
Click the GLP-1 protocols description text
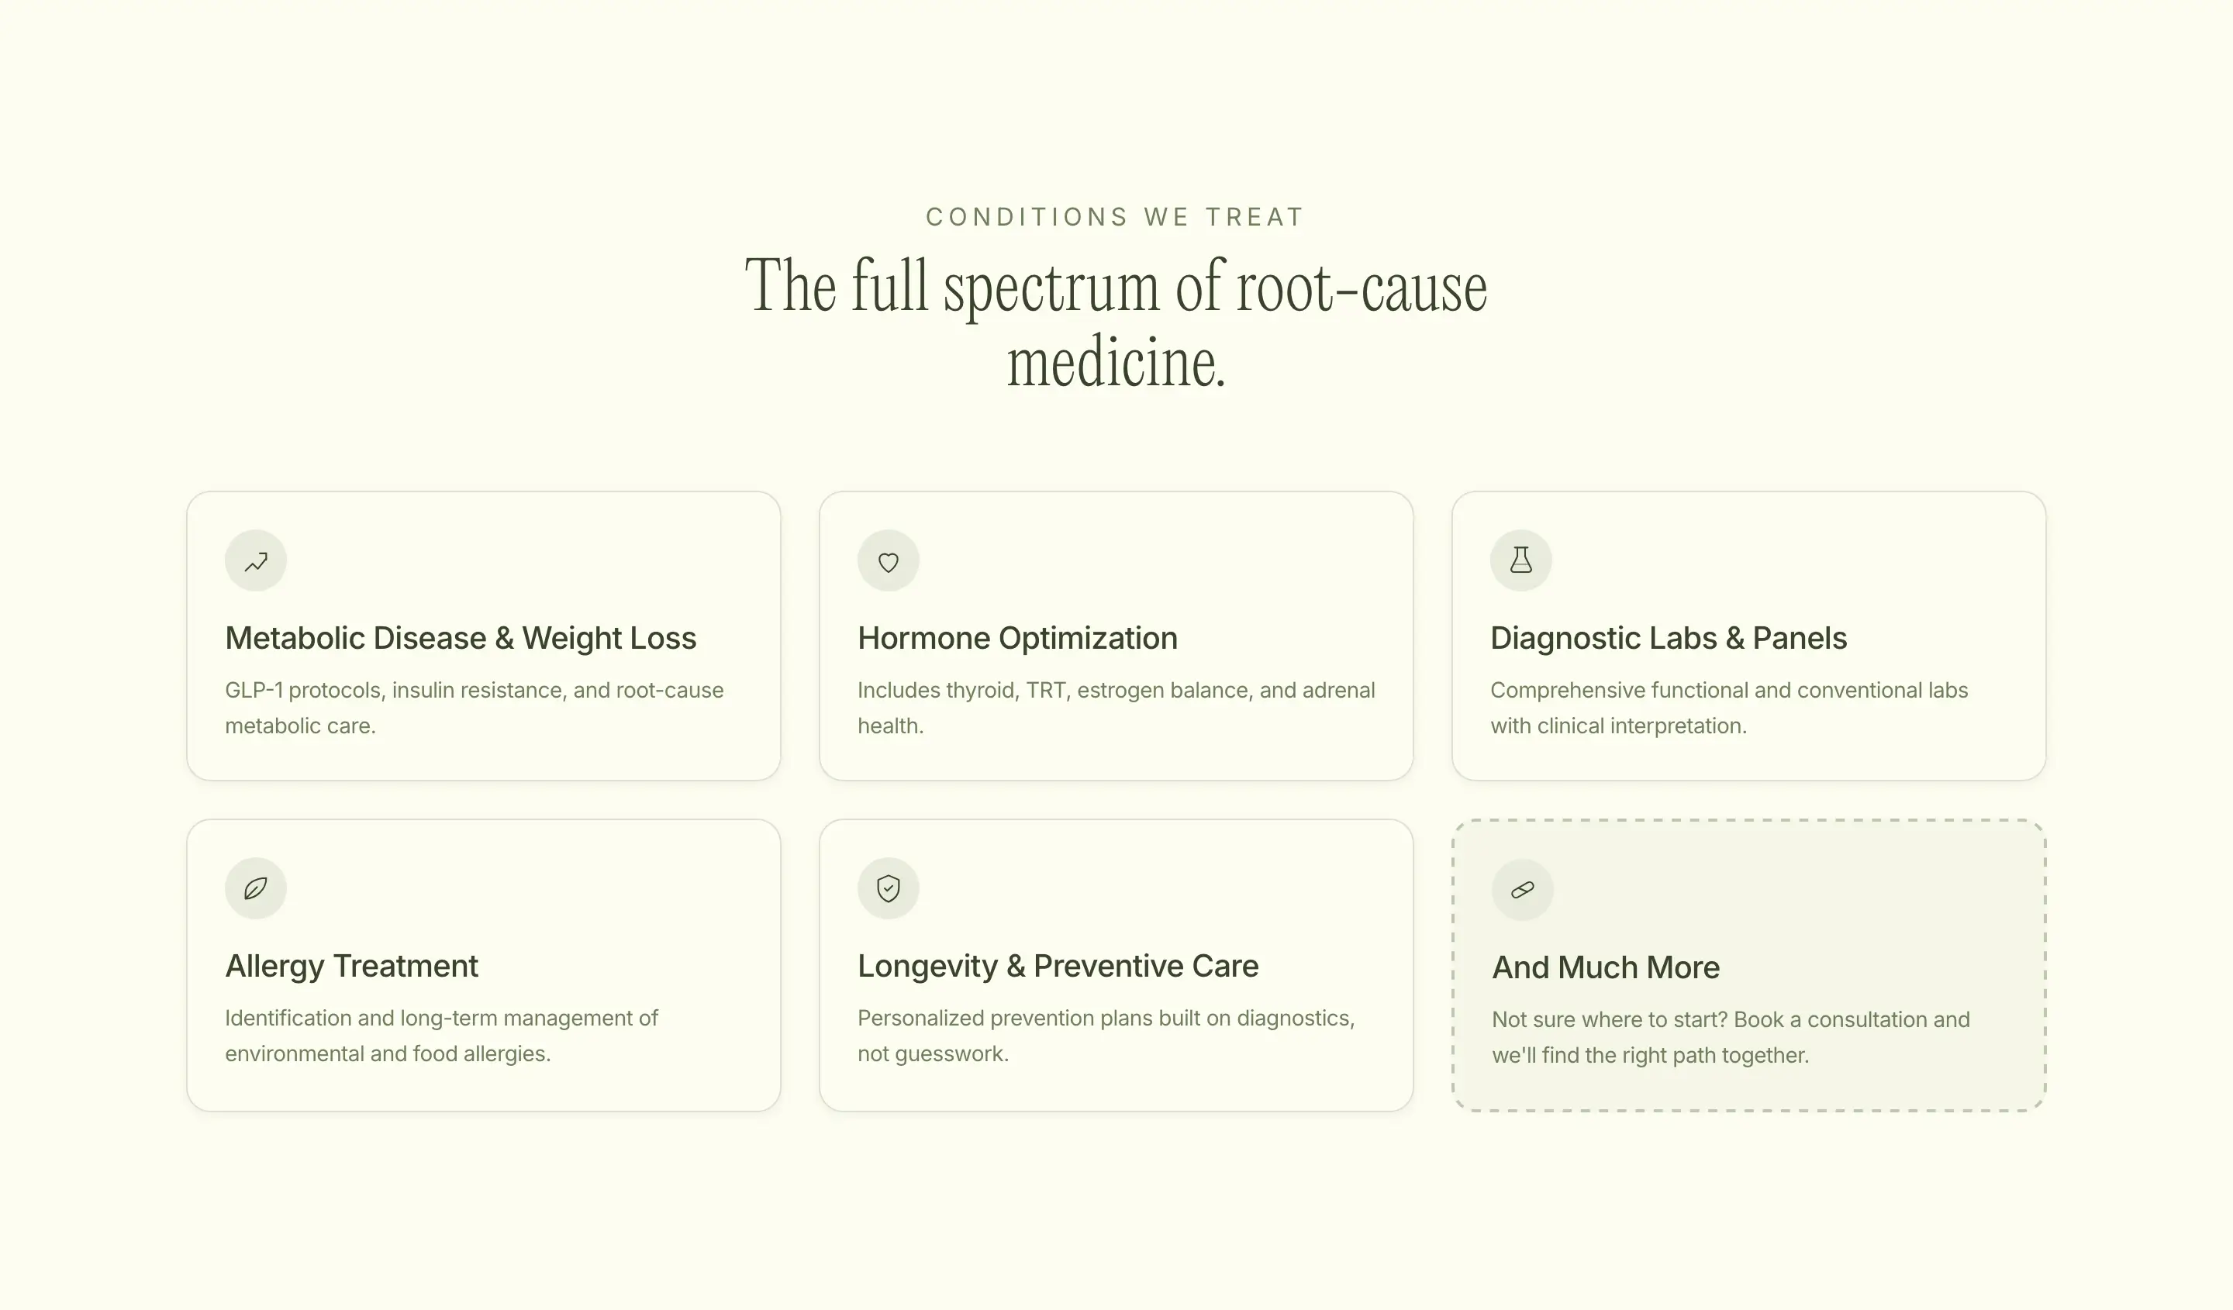[x=474, y=708]
